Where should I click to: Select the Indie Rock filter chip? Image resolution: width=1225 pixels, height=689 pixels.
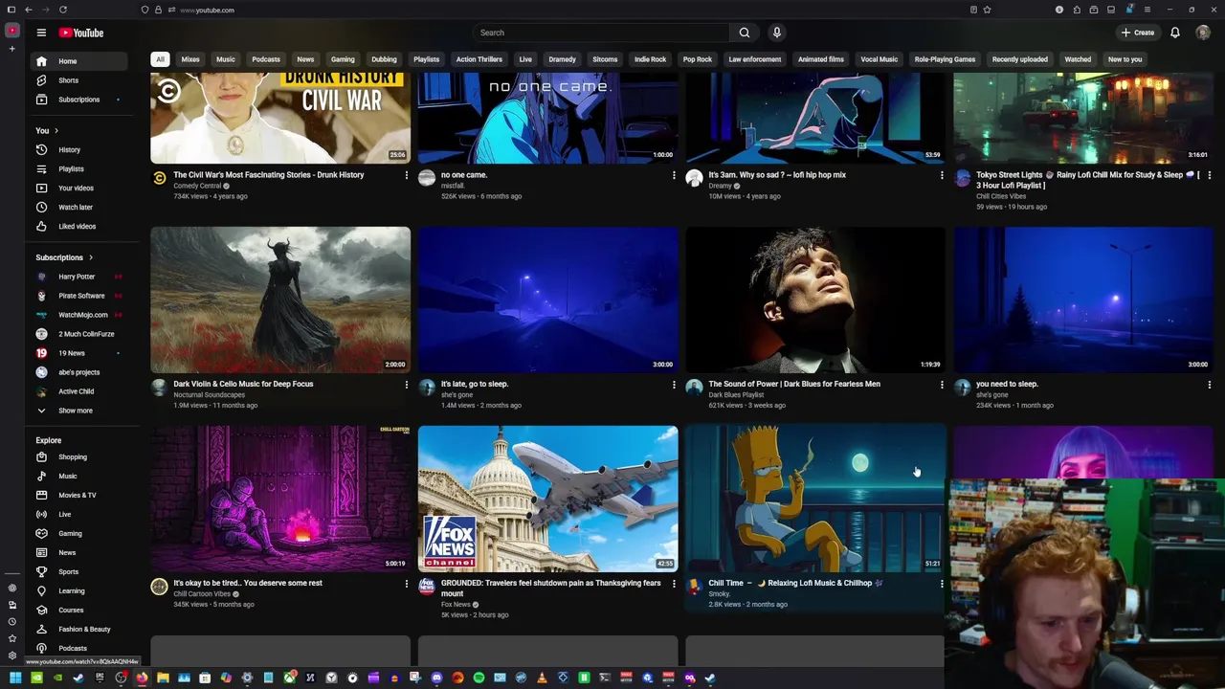(x=650, y=59)
